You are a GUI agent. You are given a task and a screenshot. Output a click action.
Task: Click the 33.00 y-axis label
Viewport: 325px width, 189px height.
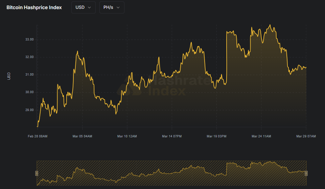point(29,39)
